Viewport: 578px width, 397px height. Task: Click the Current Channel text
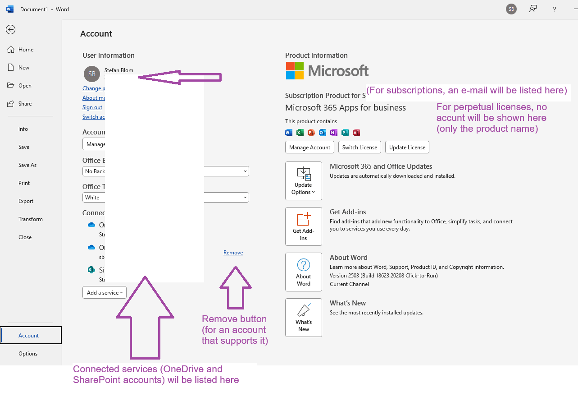tap(349, 284)
